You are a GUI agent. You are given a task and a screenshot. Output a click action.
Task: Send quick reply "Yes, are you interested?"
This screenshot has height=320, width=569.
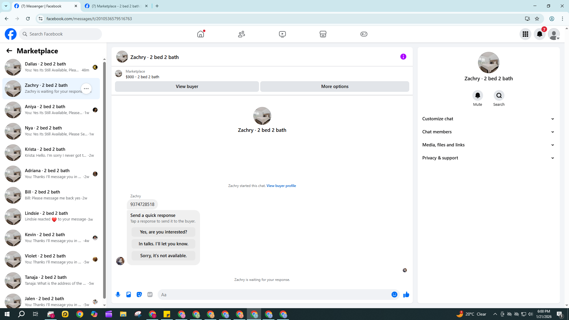click(163, 232)
